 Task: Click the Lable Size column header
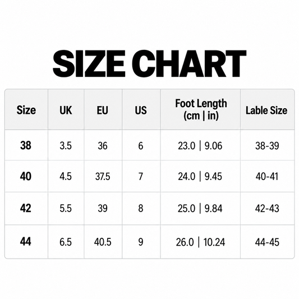tap(266, 111)
